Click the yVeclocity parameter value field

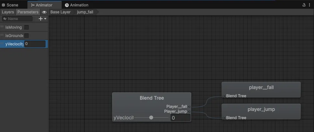point(35,44)
